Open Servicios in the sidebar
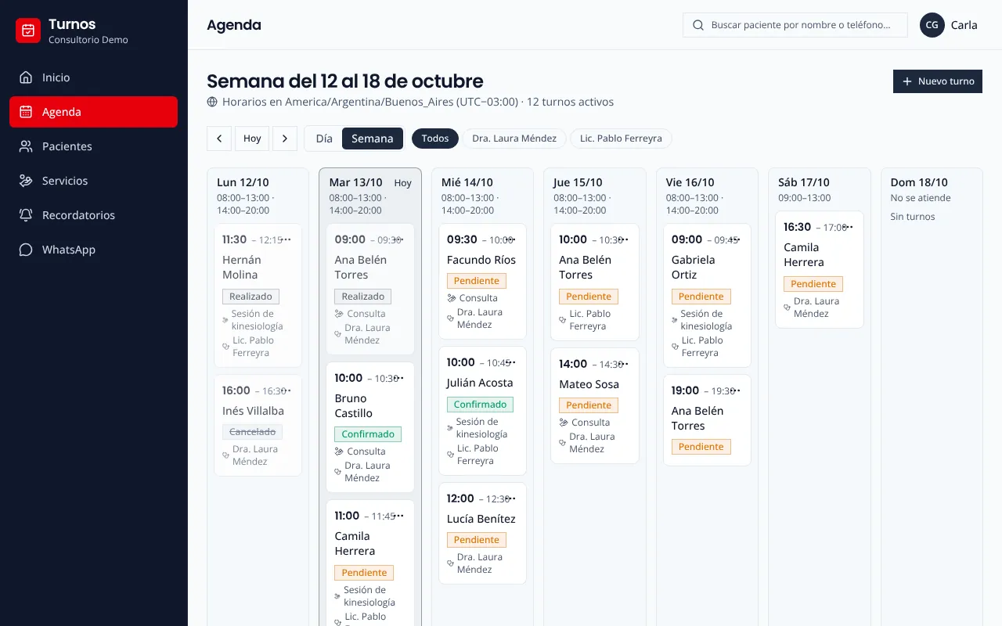1002x626 pixels. (94, 181)
